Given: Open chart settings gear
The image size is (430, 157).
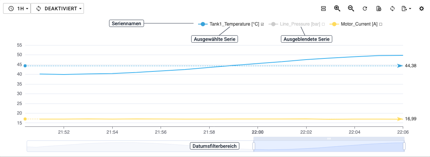Looking at the screenshot, I should pos(422,9).
